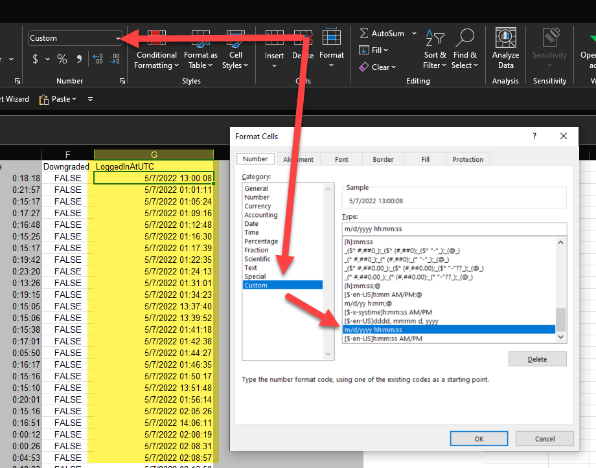Select [h]:mm:ss;@ format type
This screenshot has width=596, height=468.
[x=449, y=285]
